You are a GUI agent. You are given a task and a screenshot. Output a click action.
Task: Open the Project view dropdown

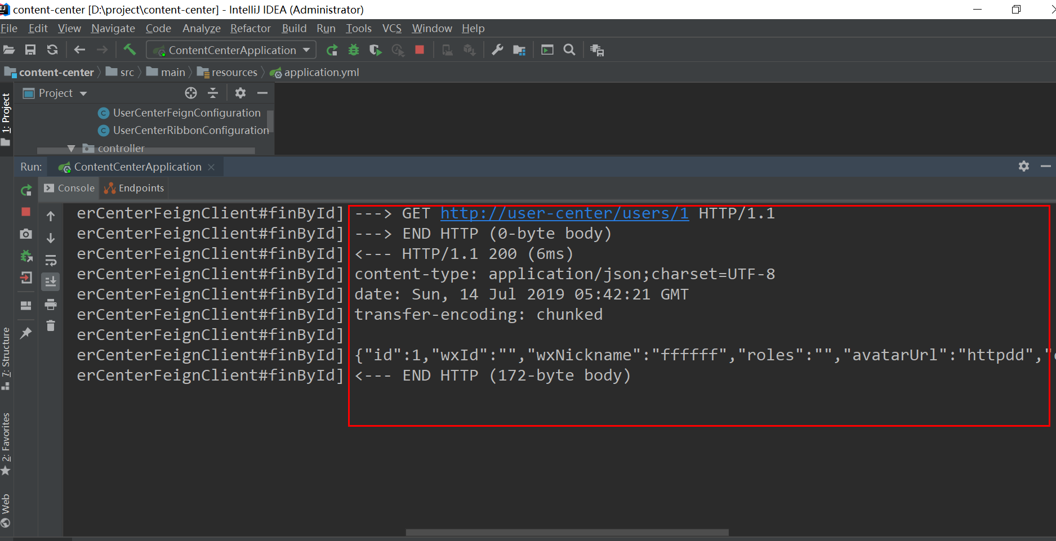coord(55,93)
